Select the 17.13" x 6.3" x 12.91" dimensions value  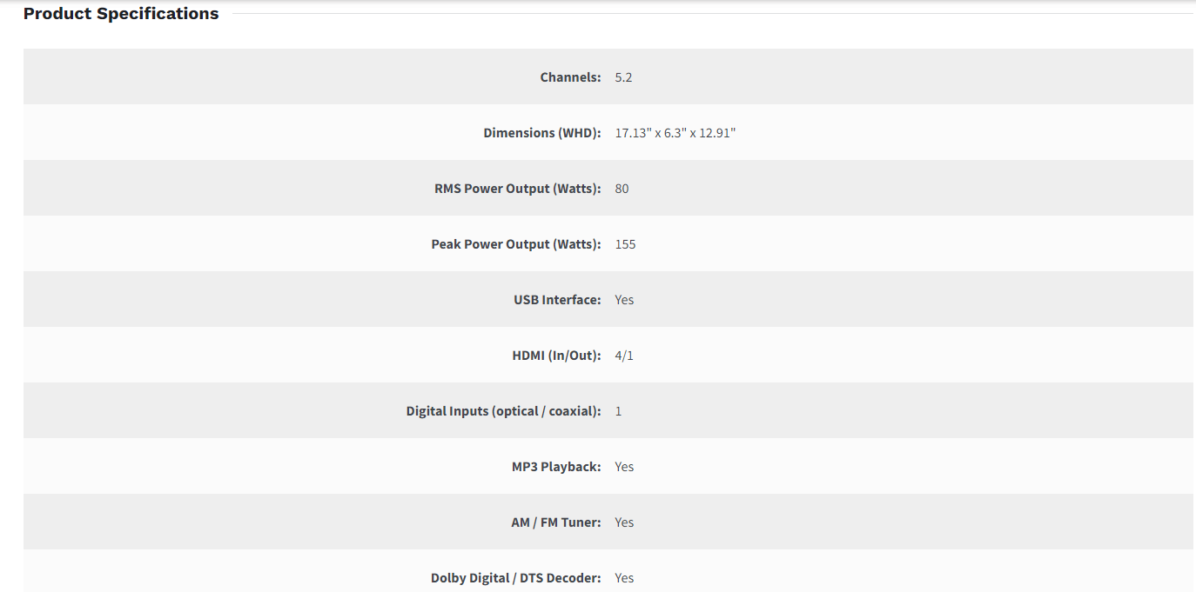tap(675, 133)
